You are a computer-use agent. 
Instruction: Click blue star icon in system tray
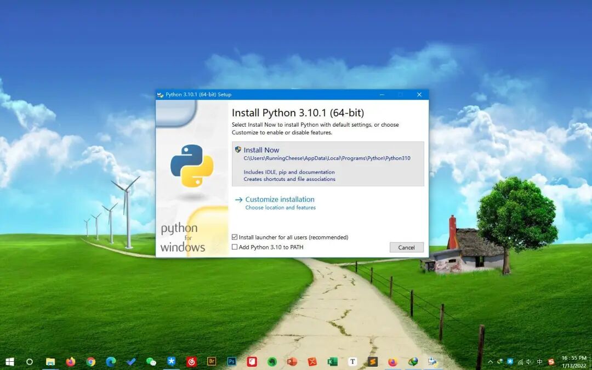[510, 362]
